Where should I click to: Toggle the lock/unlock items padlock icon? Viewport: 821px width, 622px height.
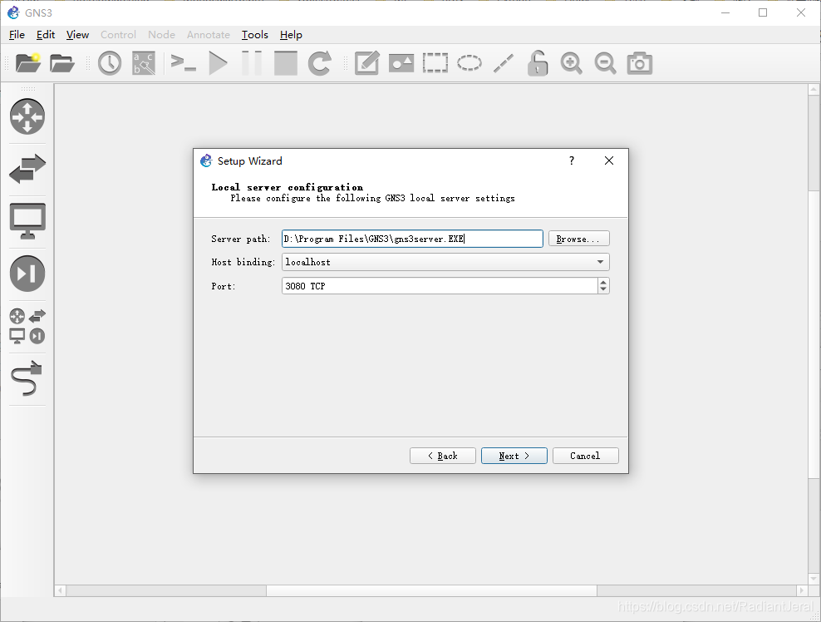click(538, 63)
